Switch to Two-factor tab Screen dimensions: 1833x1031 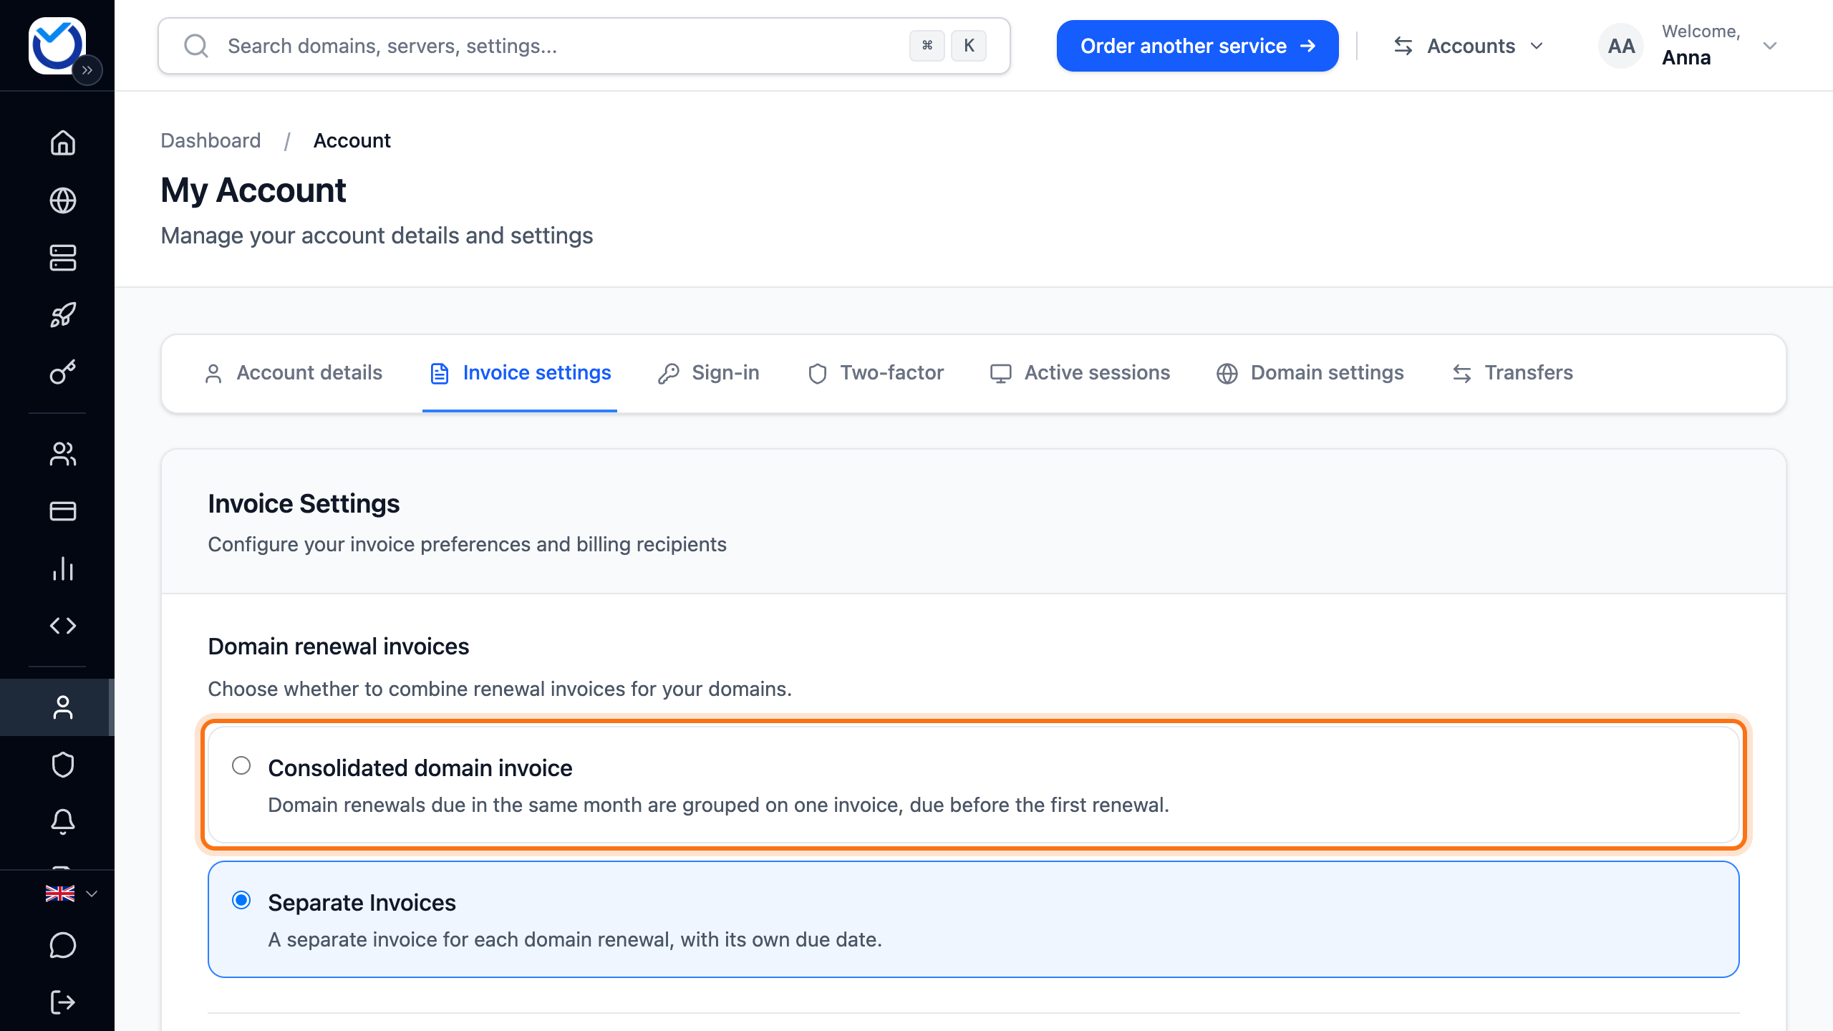coord(876,373)
